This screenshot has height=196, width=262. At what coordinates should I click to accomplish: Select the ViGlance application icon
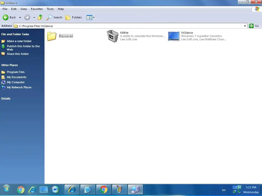pyautogui.click(x=174, y=36)
